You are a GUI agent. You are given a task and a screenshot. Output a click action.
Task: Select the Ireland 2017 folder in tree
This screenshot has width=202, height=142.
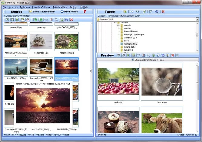(130, 47)
